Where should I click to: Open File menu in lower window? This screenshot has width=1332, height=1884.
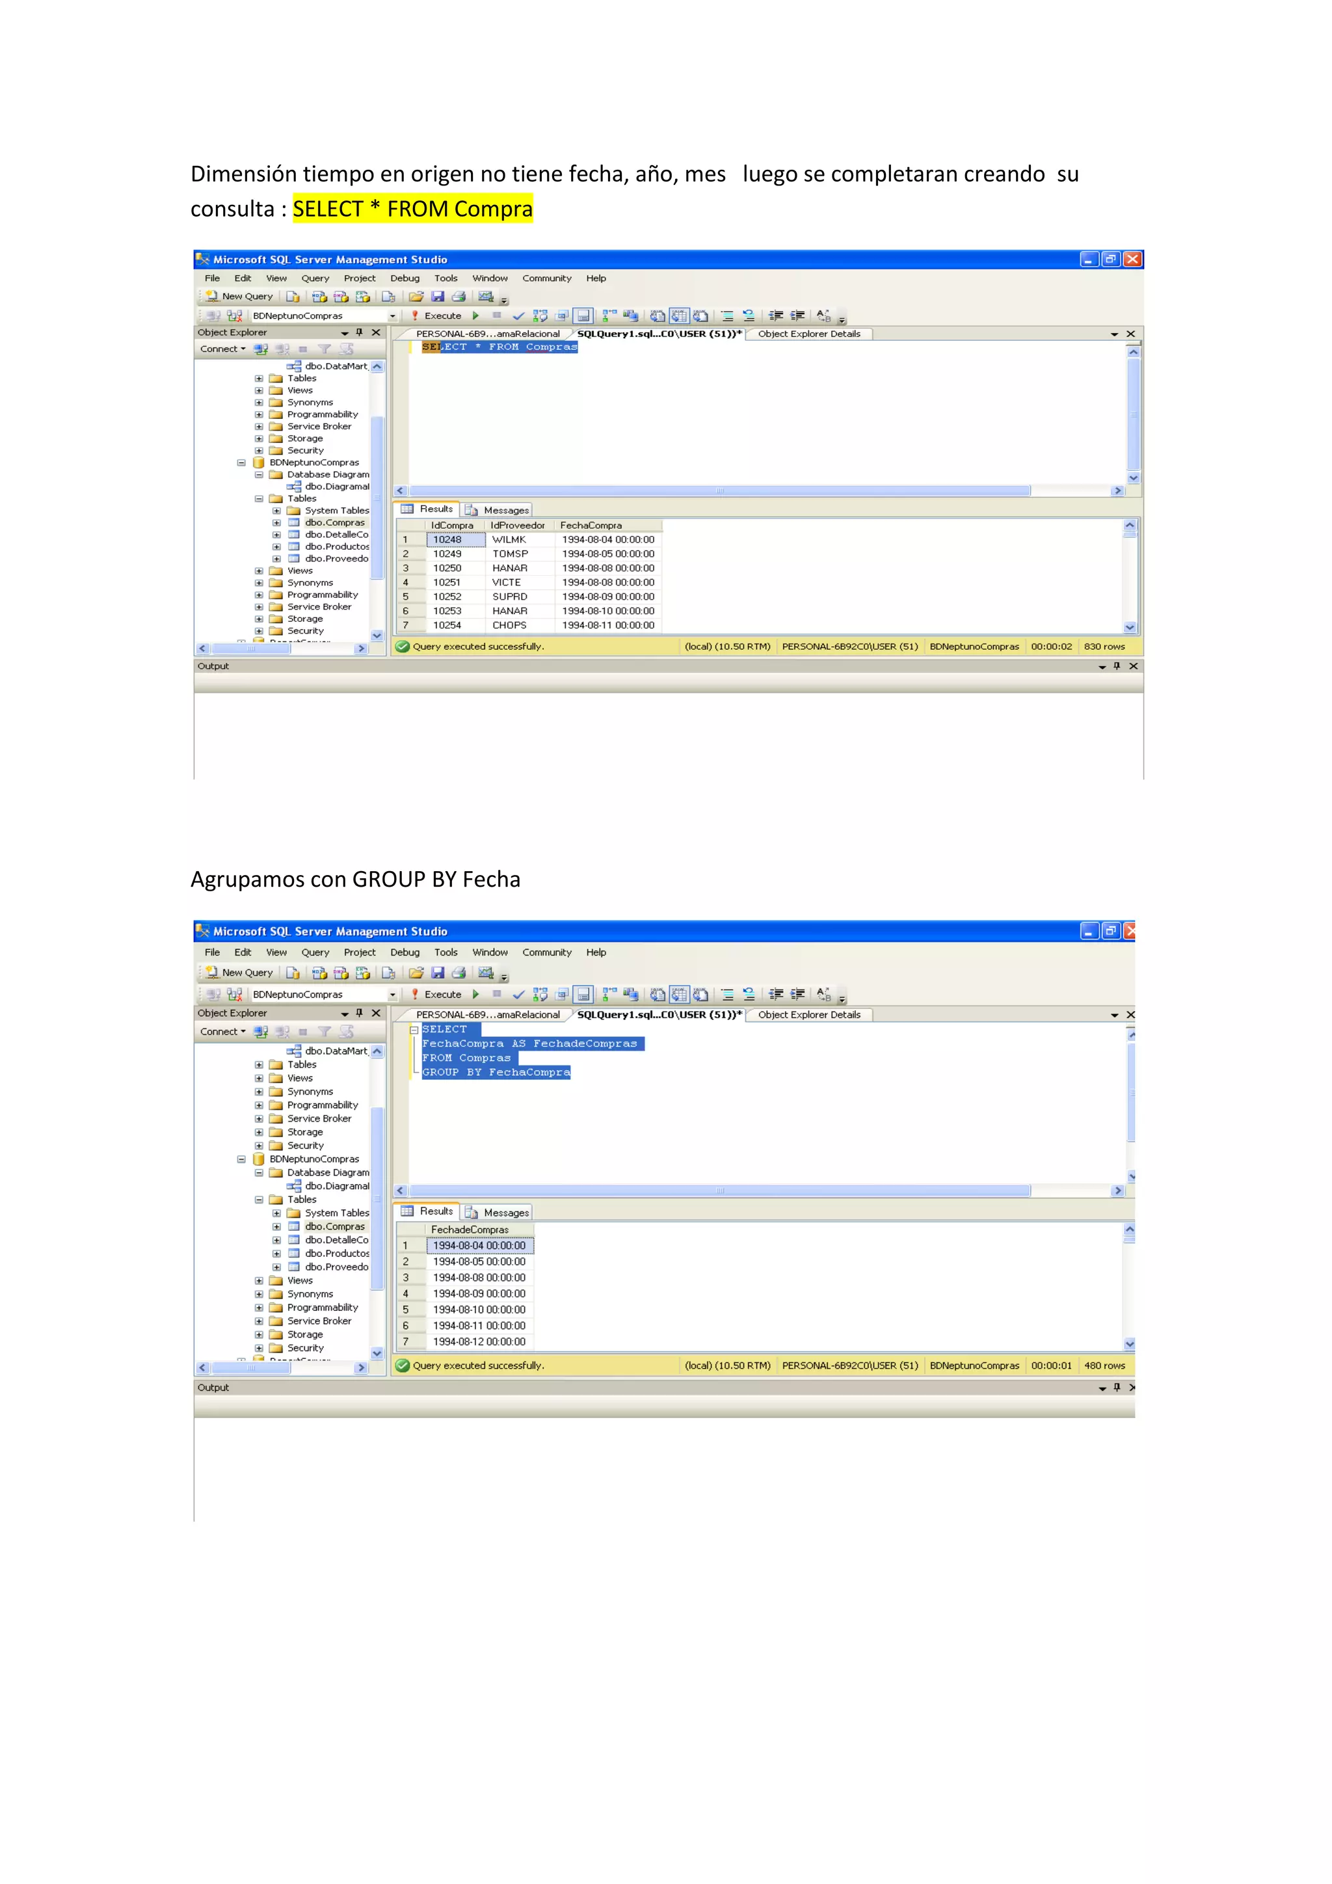click(x=213, y=952)
